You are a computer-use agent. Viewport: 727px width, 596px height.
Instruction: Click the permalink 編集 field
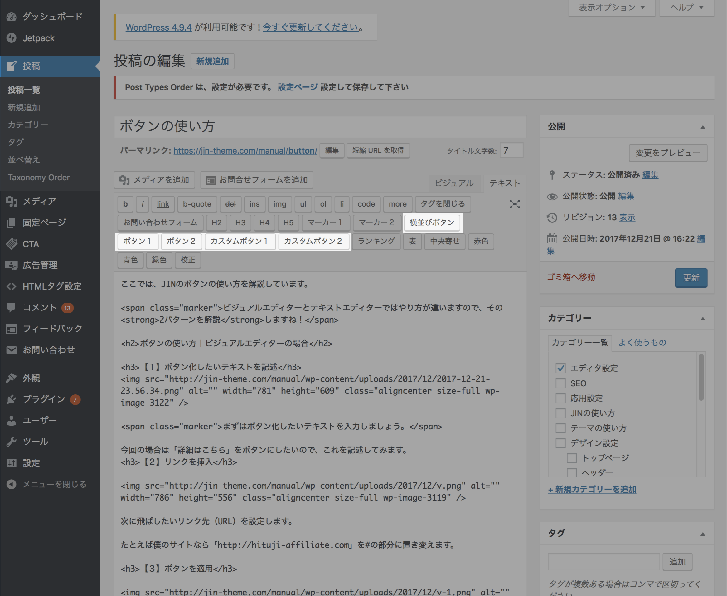pyautogui.click(x=332, y=150)
